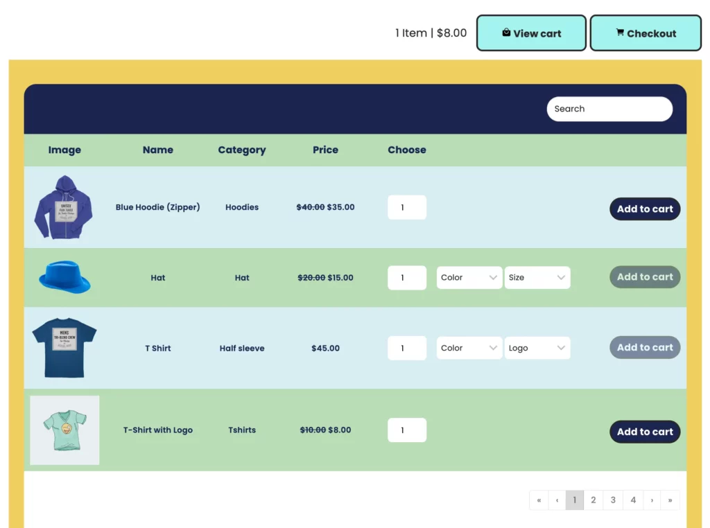
Task: Open the Color dropdown for Hat
Action: point(469,277)
